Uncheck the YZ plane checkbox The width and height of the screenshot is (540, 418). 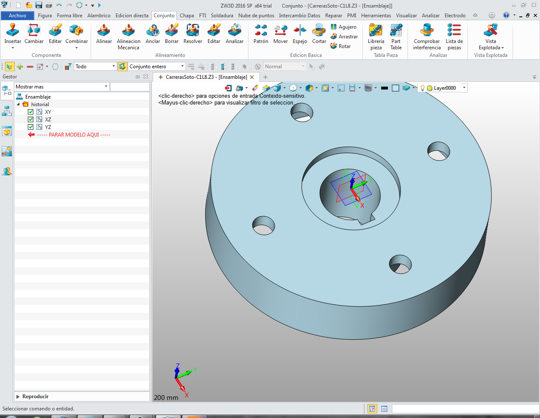(30, 127)
